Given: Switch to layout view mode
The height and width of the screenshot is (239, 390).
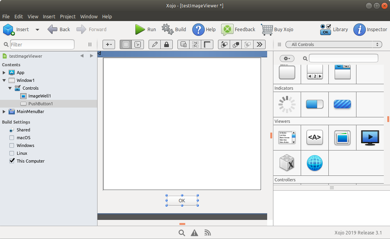Looking at the screenshot, I should pos(126,44).
